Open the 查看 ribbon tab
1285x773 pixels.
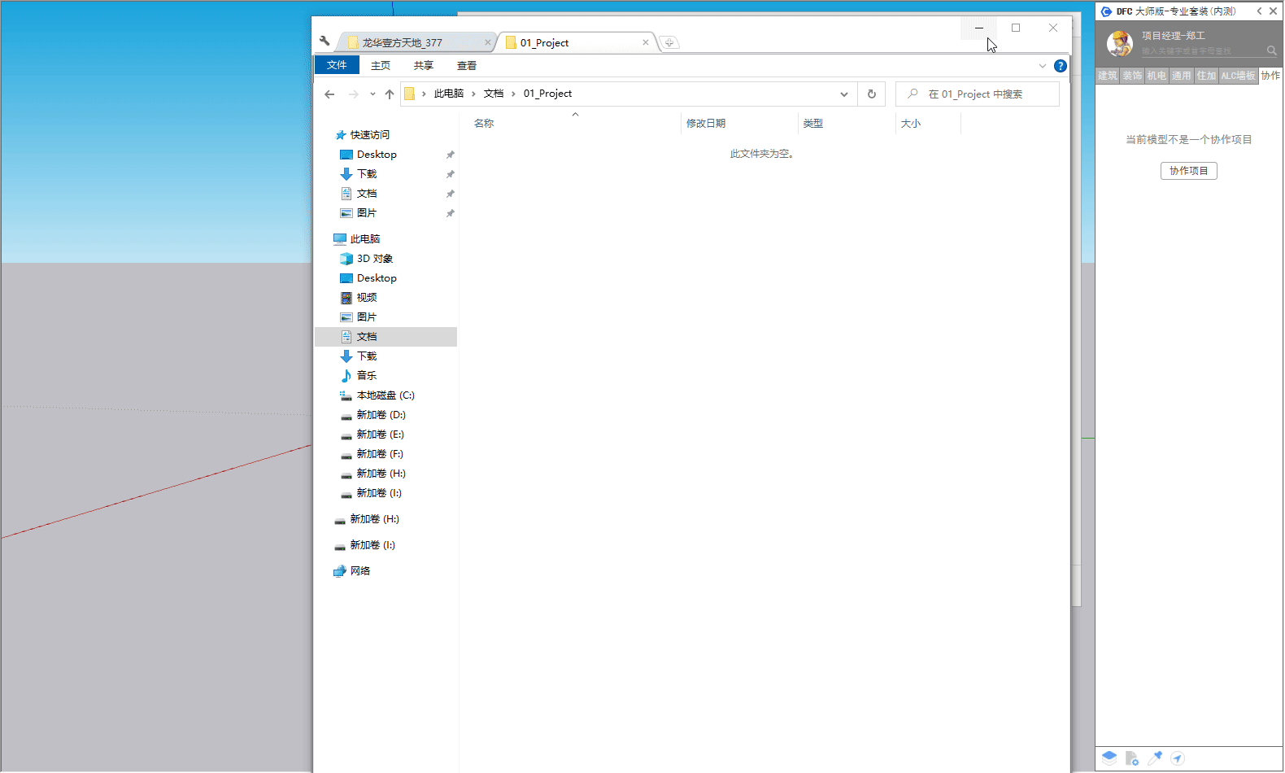[x=466, y=66]
